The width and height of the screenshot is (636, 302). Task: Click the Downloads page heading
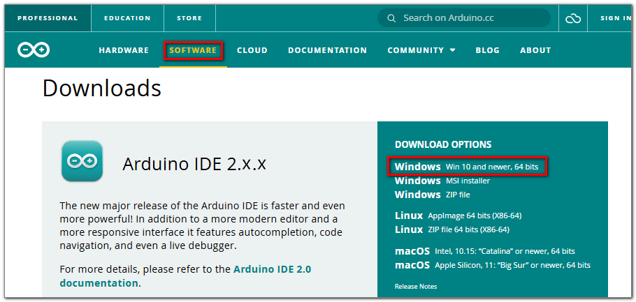[102, 88]
